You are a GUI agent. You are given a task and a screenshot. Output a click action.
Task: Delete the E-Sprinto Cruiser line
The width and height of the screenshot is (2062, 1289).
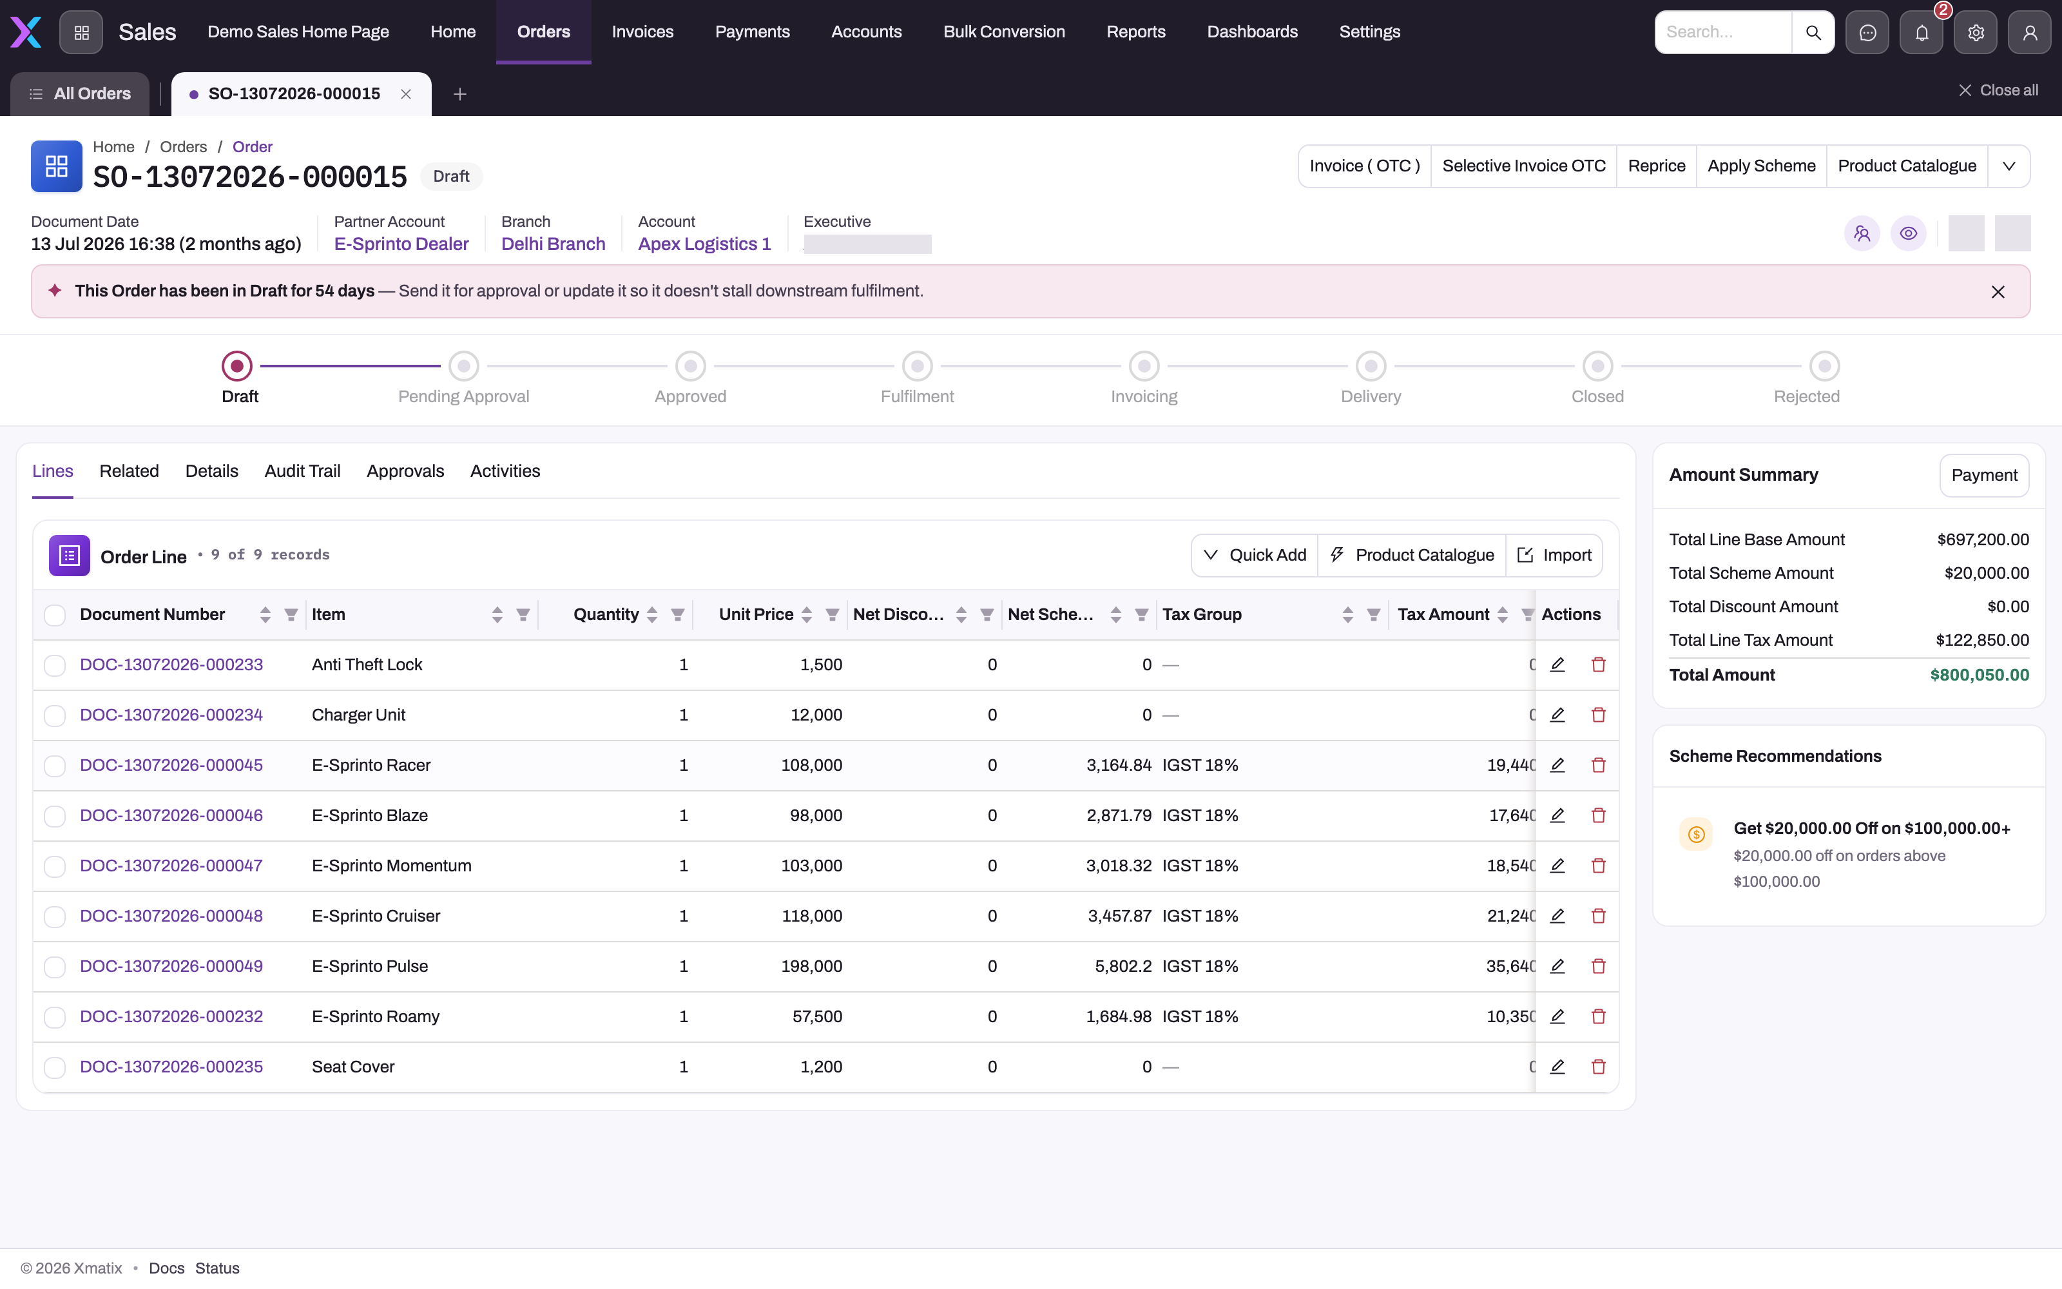point(1597,916)
